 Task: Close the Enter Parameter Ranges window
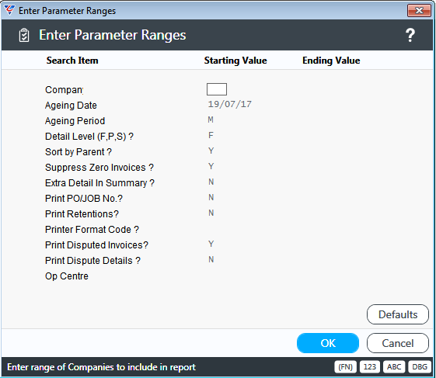(419, 11)
